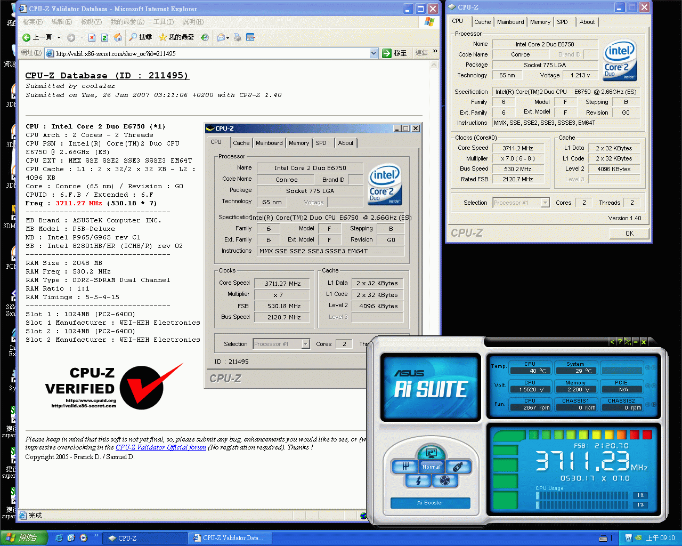Image resolution: width=682 pixels, height=546 pixels.
Task: Click the Ai Booster bar button
Action: [x=430, y=503]
